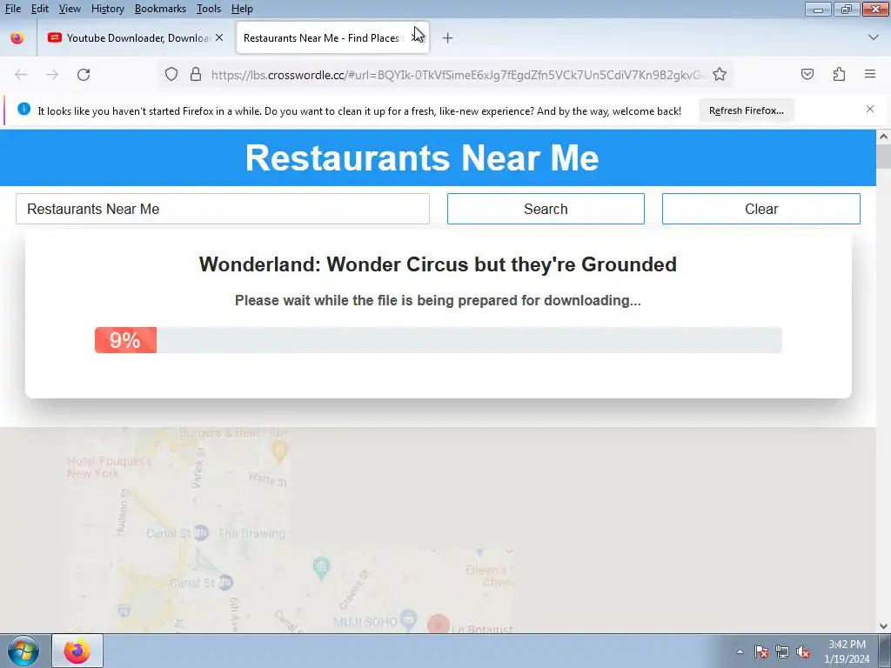Screen dimensions: 891x668
Task: Dismiss the Firefox notification bar
Action: coord(869,109)
